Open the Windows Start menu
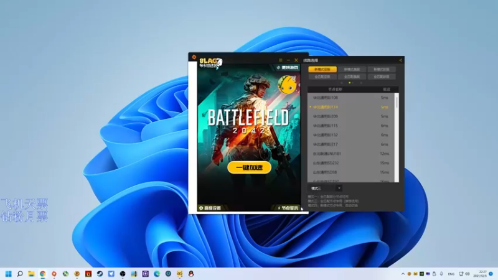 [x=9, y=274]
